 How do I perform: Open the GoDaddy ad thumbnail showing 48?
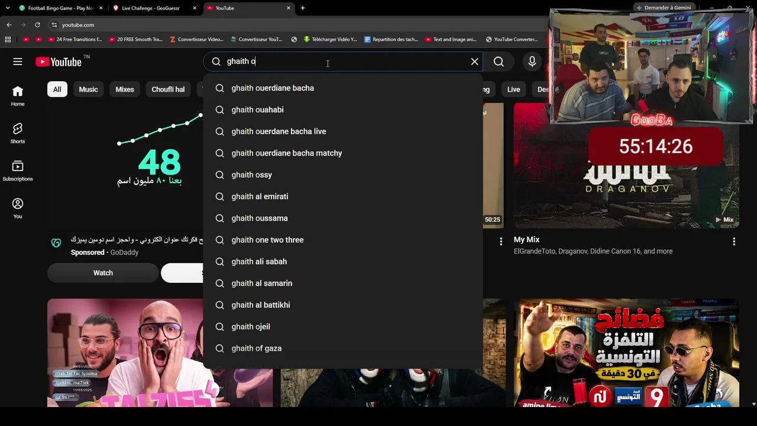(125, 166)
